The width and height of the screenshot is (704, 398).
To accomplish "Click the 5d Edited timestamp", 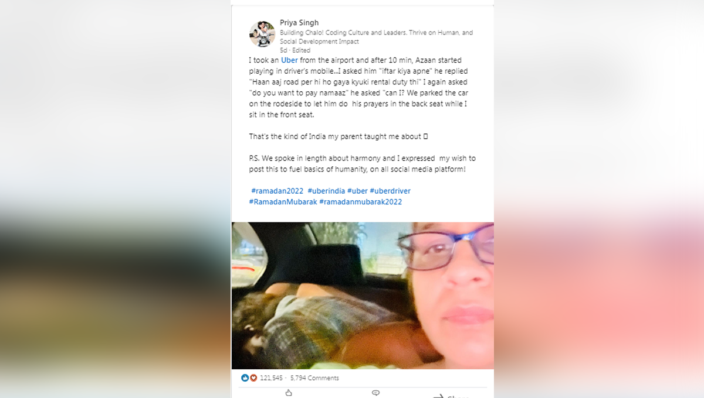I will pos(295,50).
